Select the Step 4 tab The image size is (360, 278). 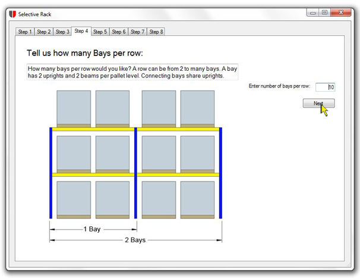(81, 31)
